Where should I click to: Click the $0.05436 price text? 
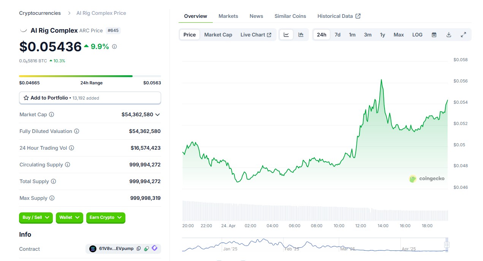51,46
